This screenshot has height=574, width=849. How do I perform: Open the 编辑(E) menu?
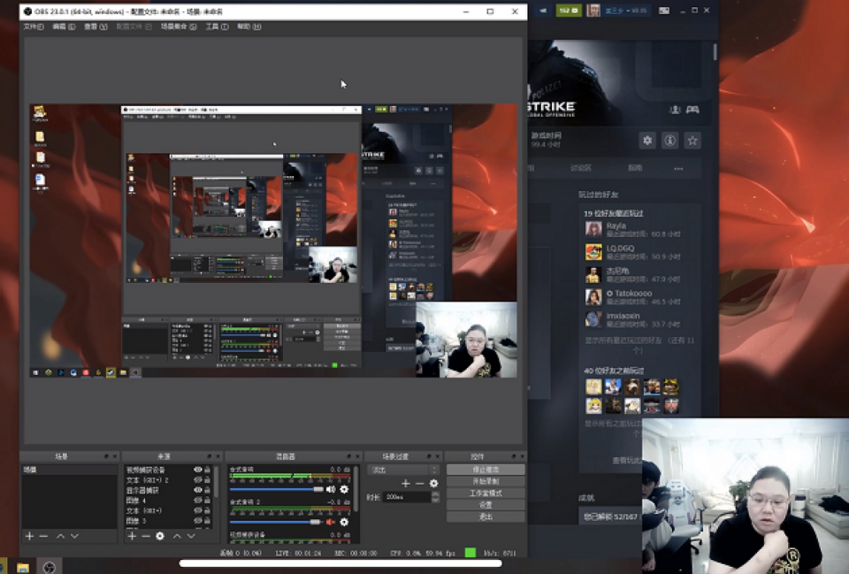64,27
